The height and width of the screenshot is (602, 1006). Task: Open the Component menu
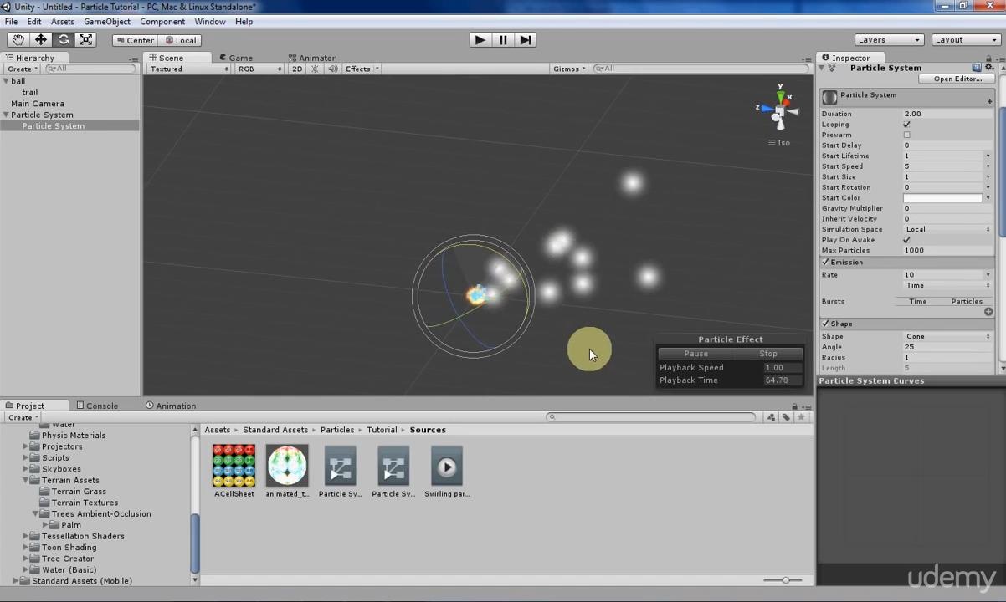(162, 22)
